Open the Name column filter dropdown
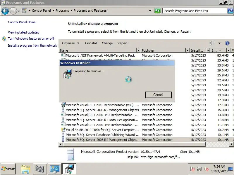 138,50
